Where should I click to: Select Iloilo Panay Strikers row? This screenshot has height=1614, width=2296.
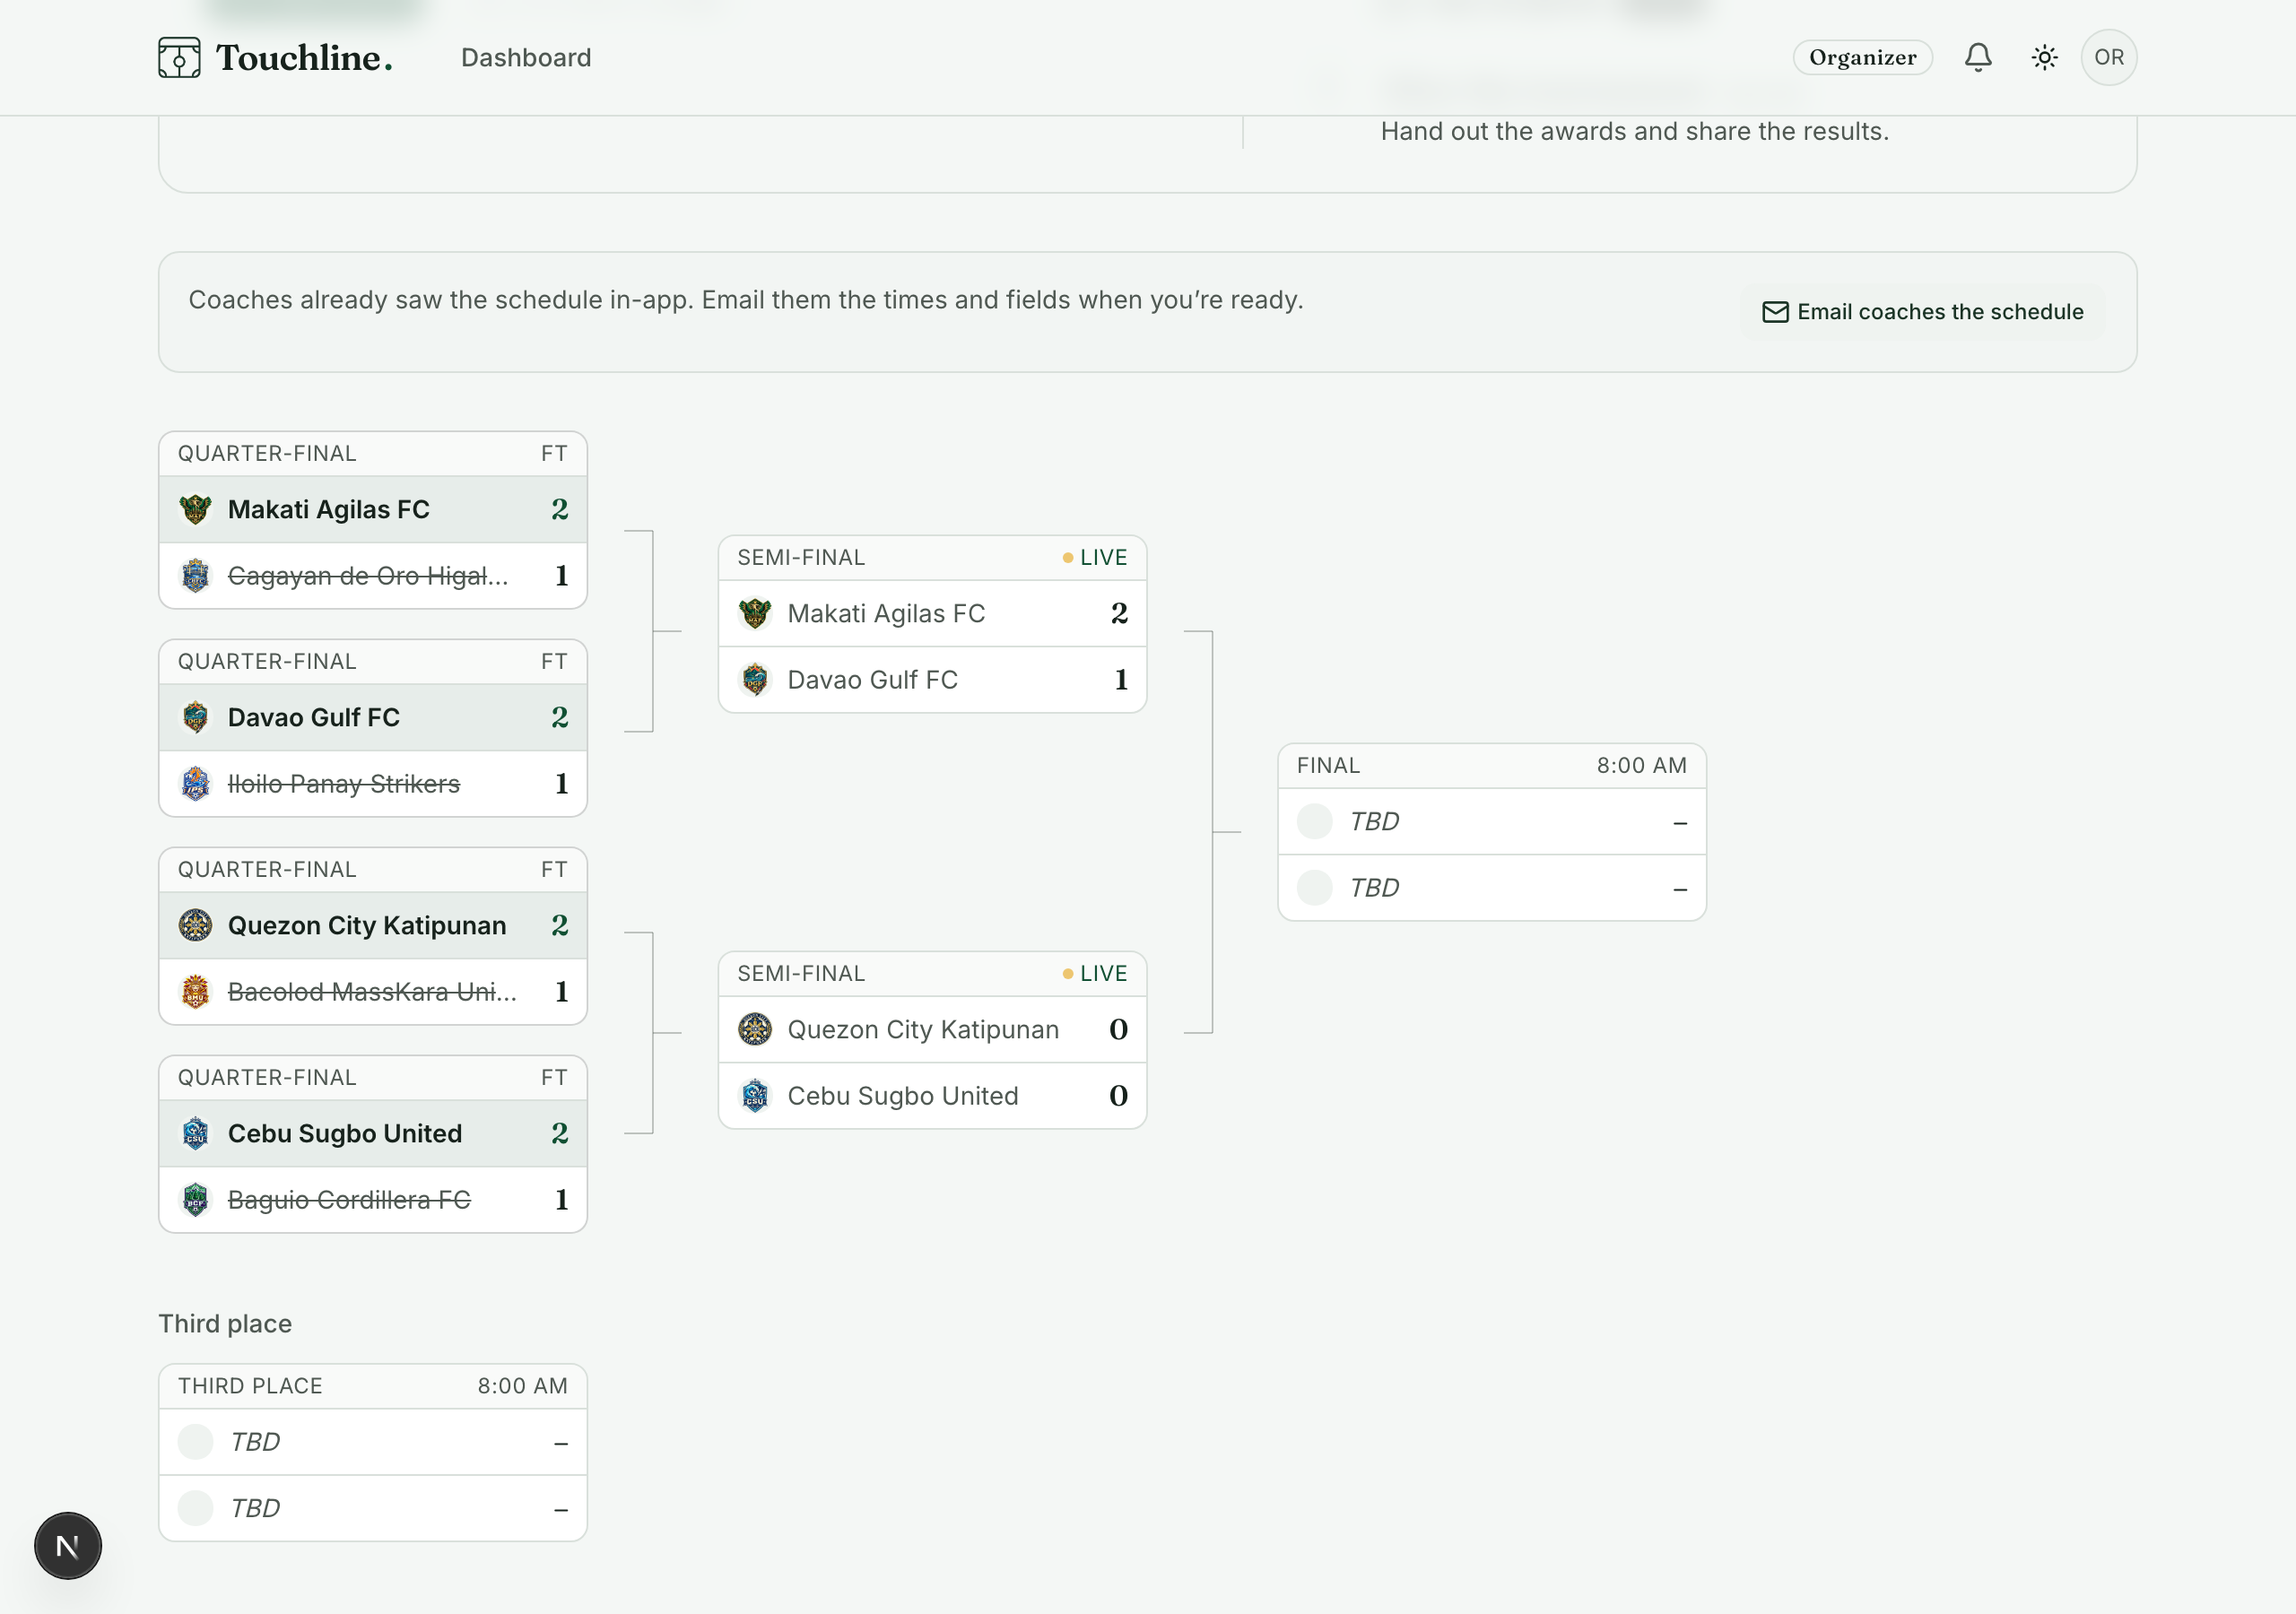coord(373,784)
